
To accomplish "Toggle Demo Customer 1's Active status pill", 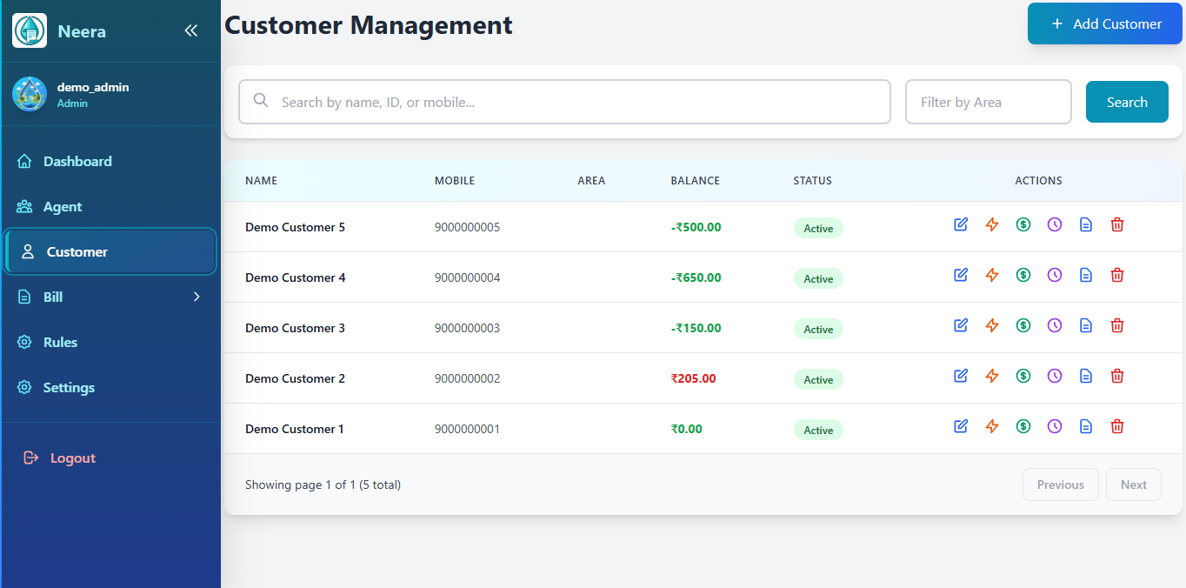I will coord(817,429).
